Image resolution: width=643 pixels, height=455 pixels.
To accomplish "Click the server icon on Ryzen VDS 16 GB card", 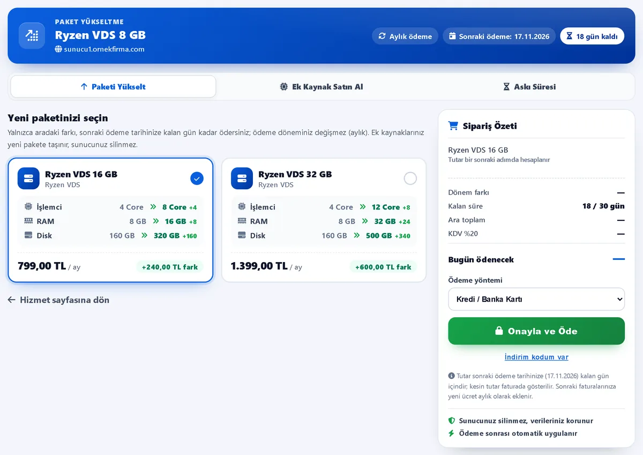I will tap(28, 178).
